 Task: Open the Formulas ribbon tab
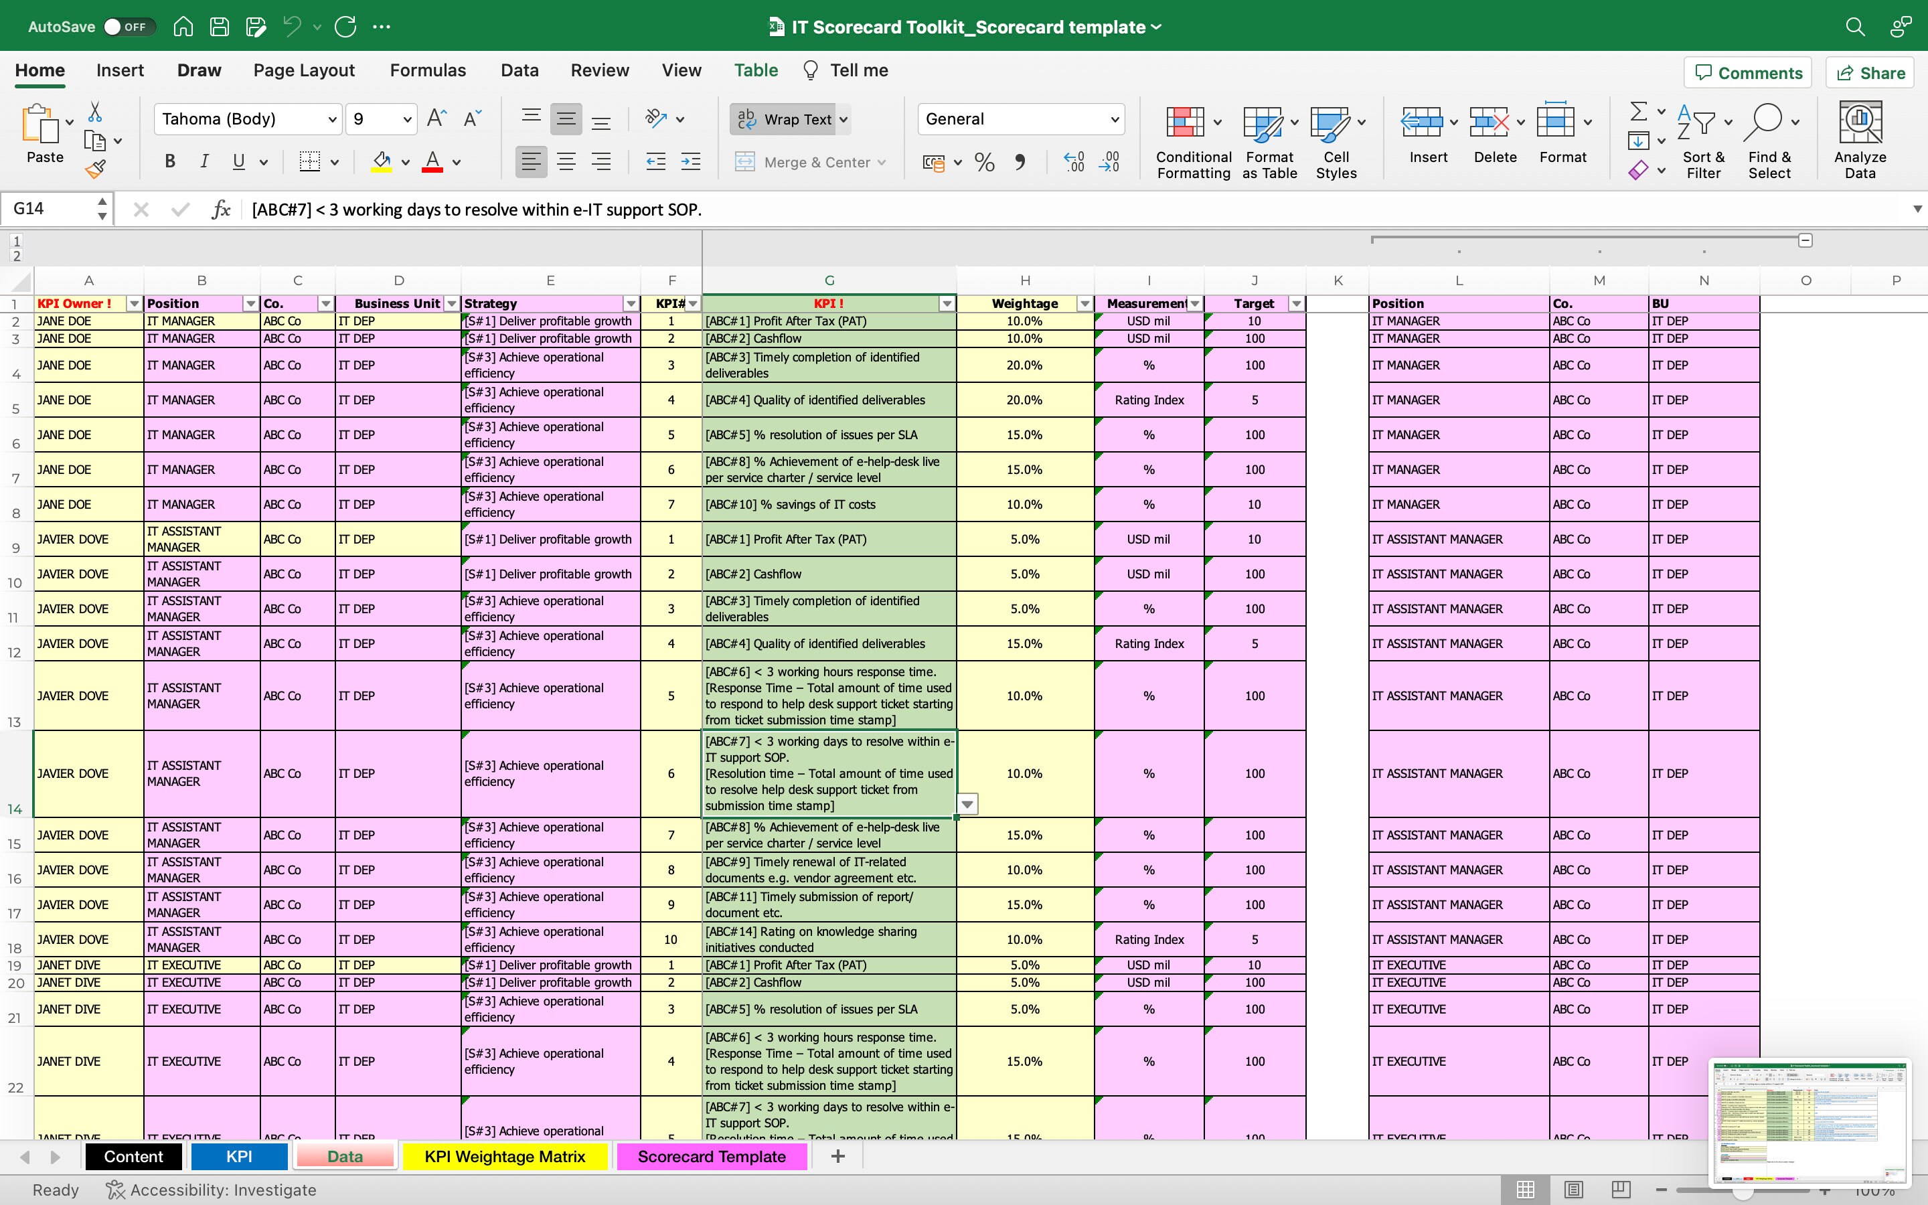pos(428,70)
